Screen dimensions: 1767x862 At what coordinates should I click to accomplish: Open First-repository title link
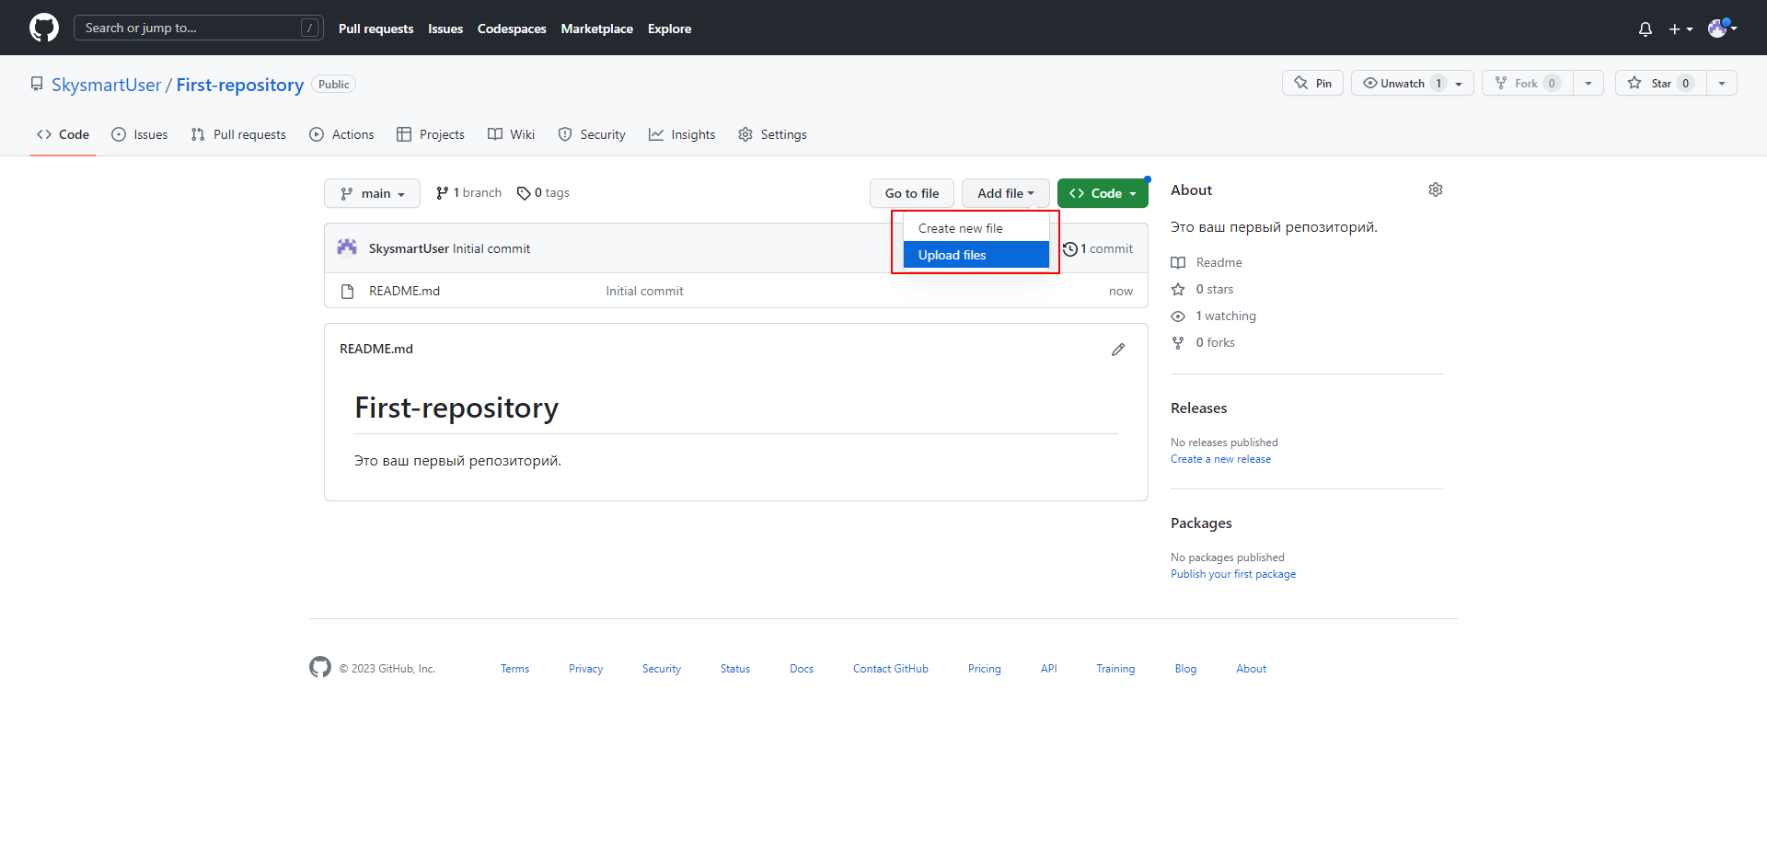point(239,85)
